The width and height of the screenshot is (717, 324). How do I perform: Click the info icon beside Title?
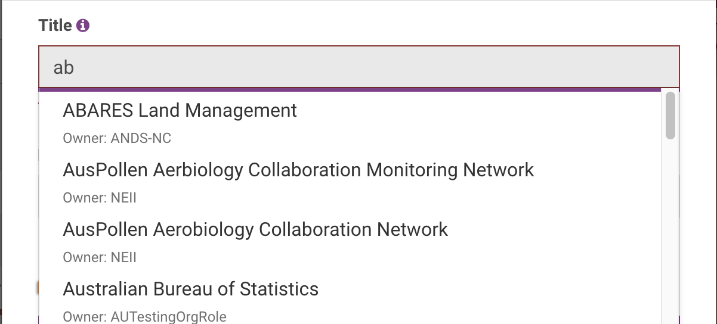point(83,26)
